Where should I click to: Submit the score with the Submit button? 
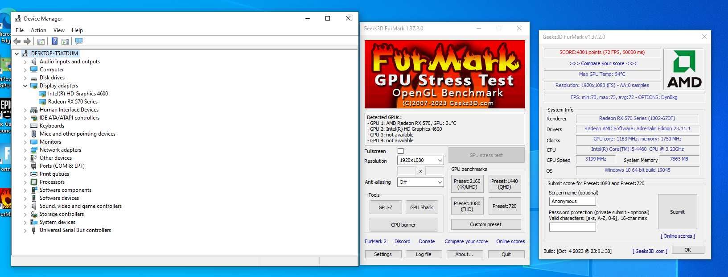click(x=677, y=212)
